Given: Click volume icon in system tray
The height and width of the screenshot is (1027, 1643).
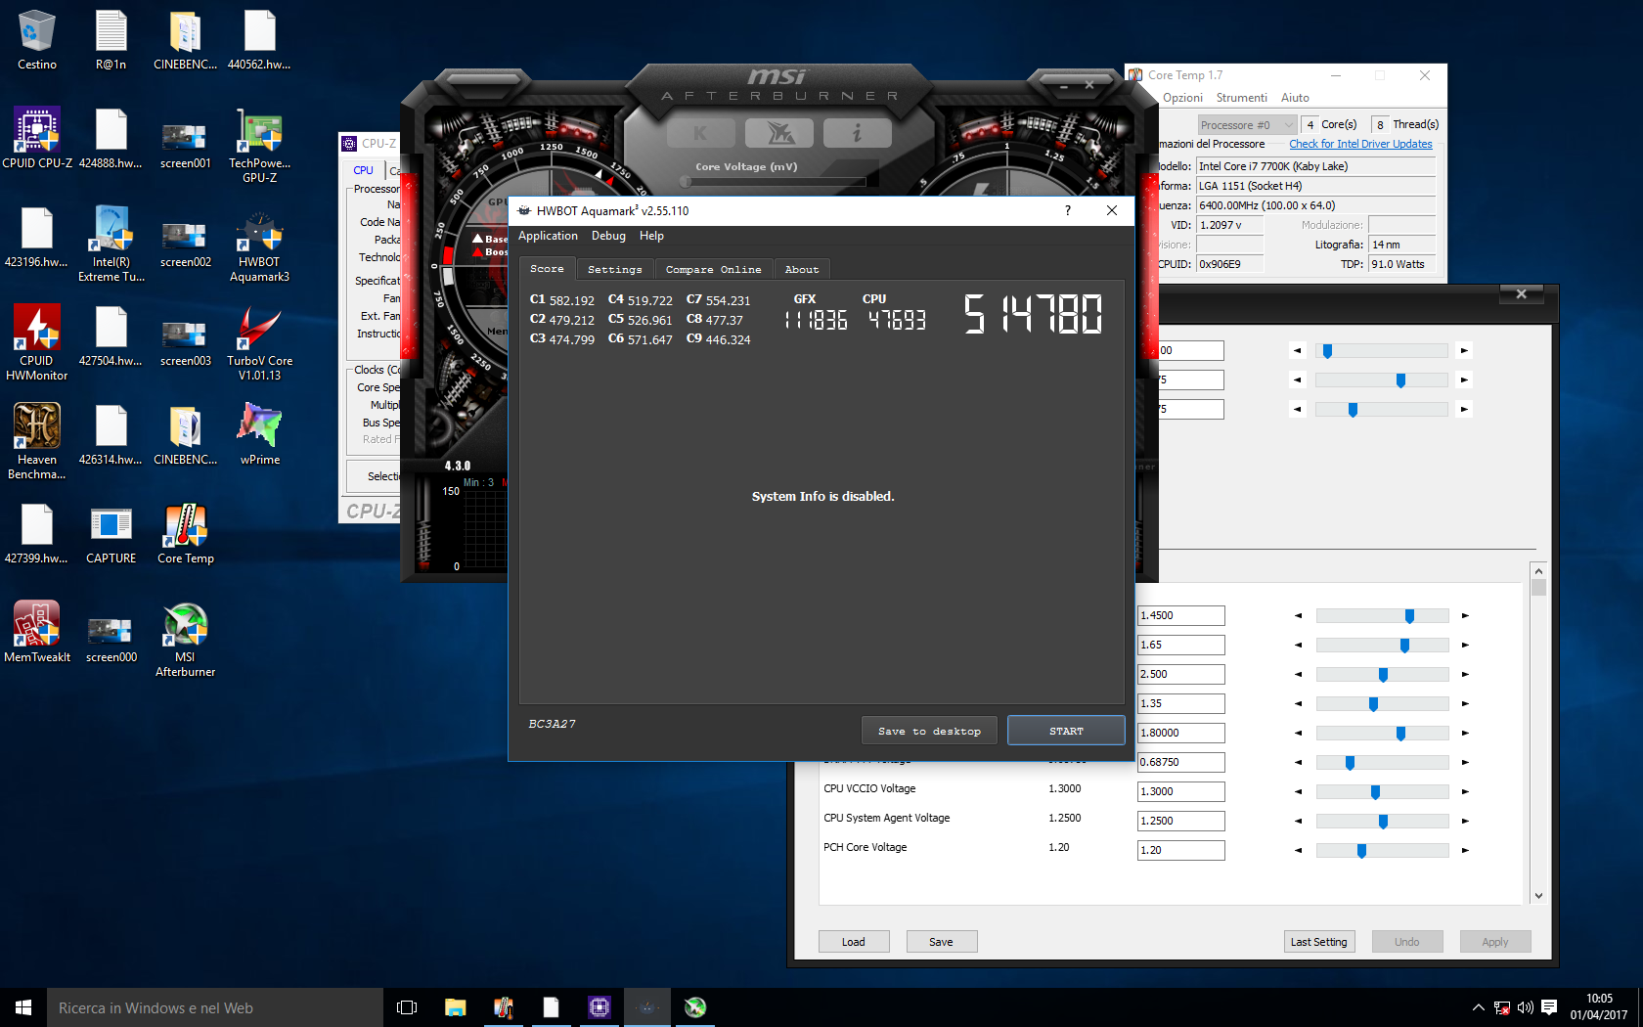Looking at the screenshot, I should 1526,1007.
